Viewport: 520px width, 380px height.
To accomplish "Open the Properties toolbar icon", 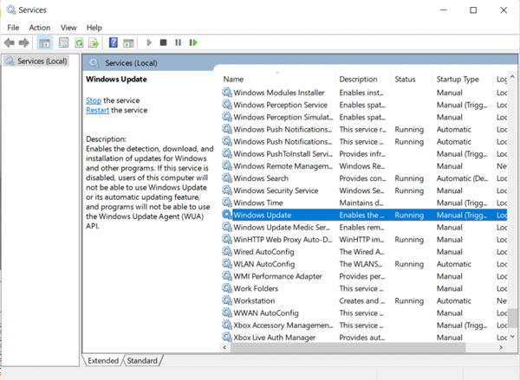I will (63, 42).
